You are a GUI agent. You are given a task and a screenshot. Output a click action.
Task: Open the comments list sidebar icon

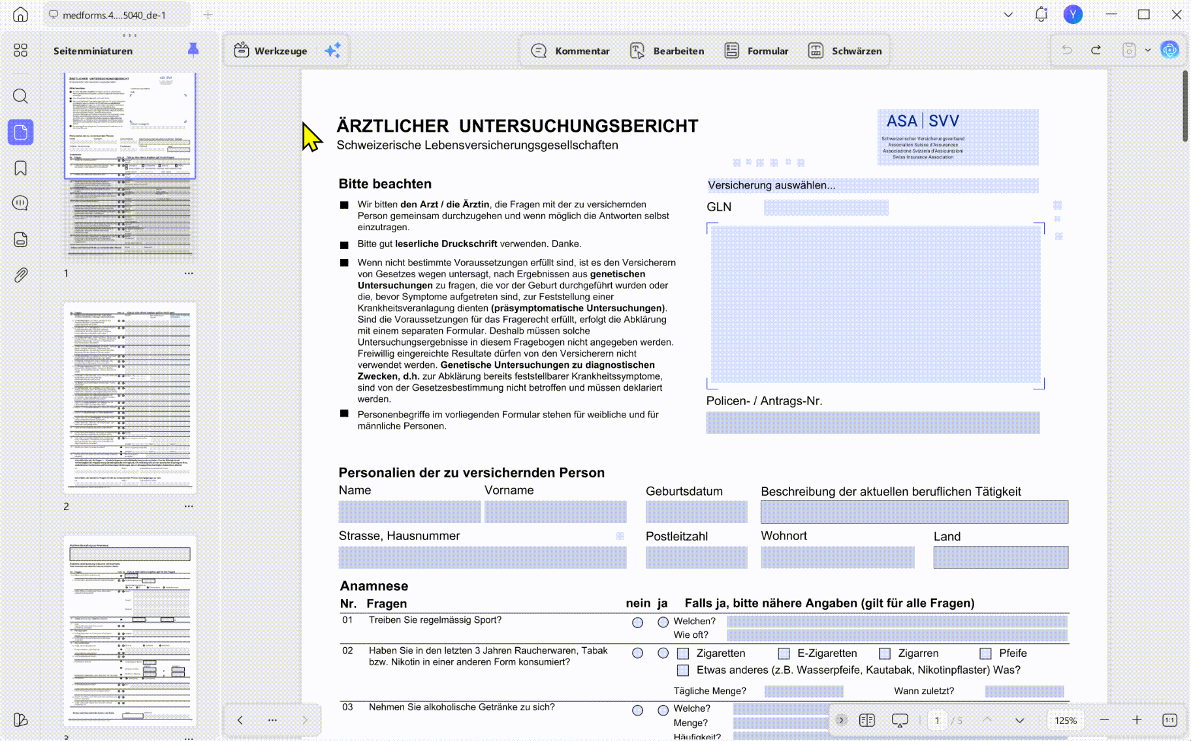coord(20,204)
